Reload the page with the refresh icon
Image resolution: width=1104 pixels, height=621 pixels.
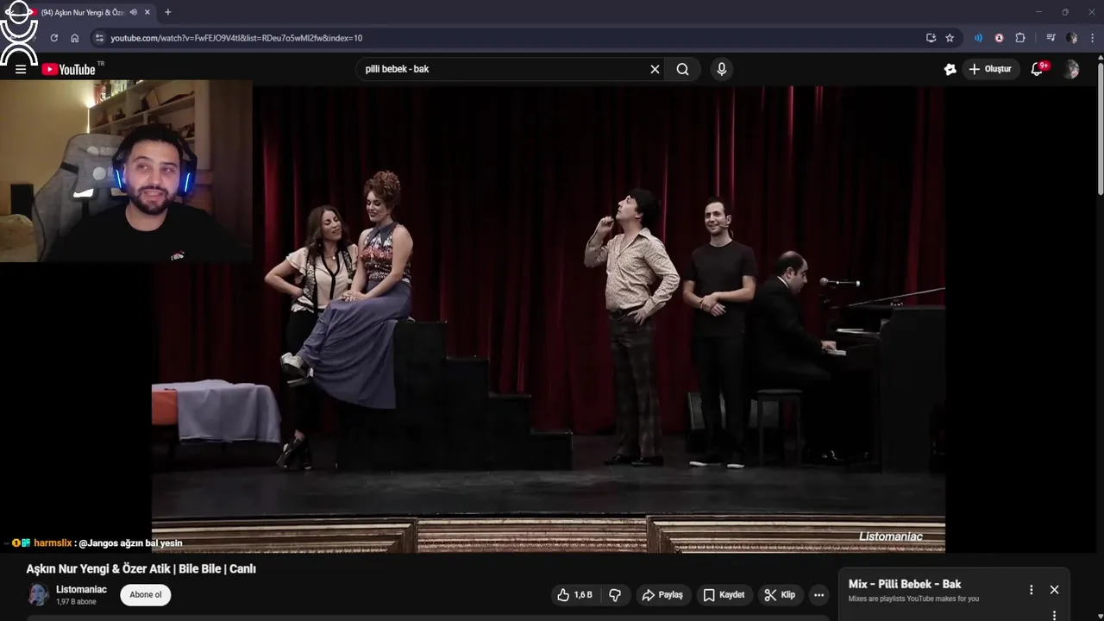53,38
